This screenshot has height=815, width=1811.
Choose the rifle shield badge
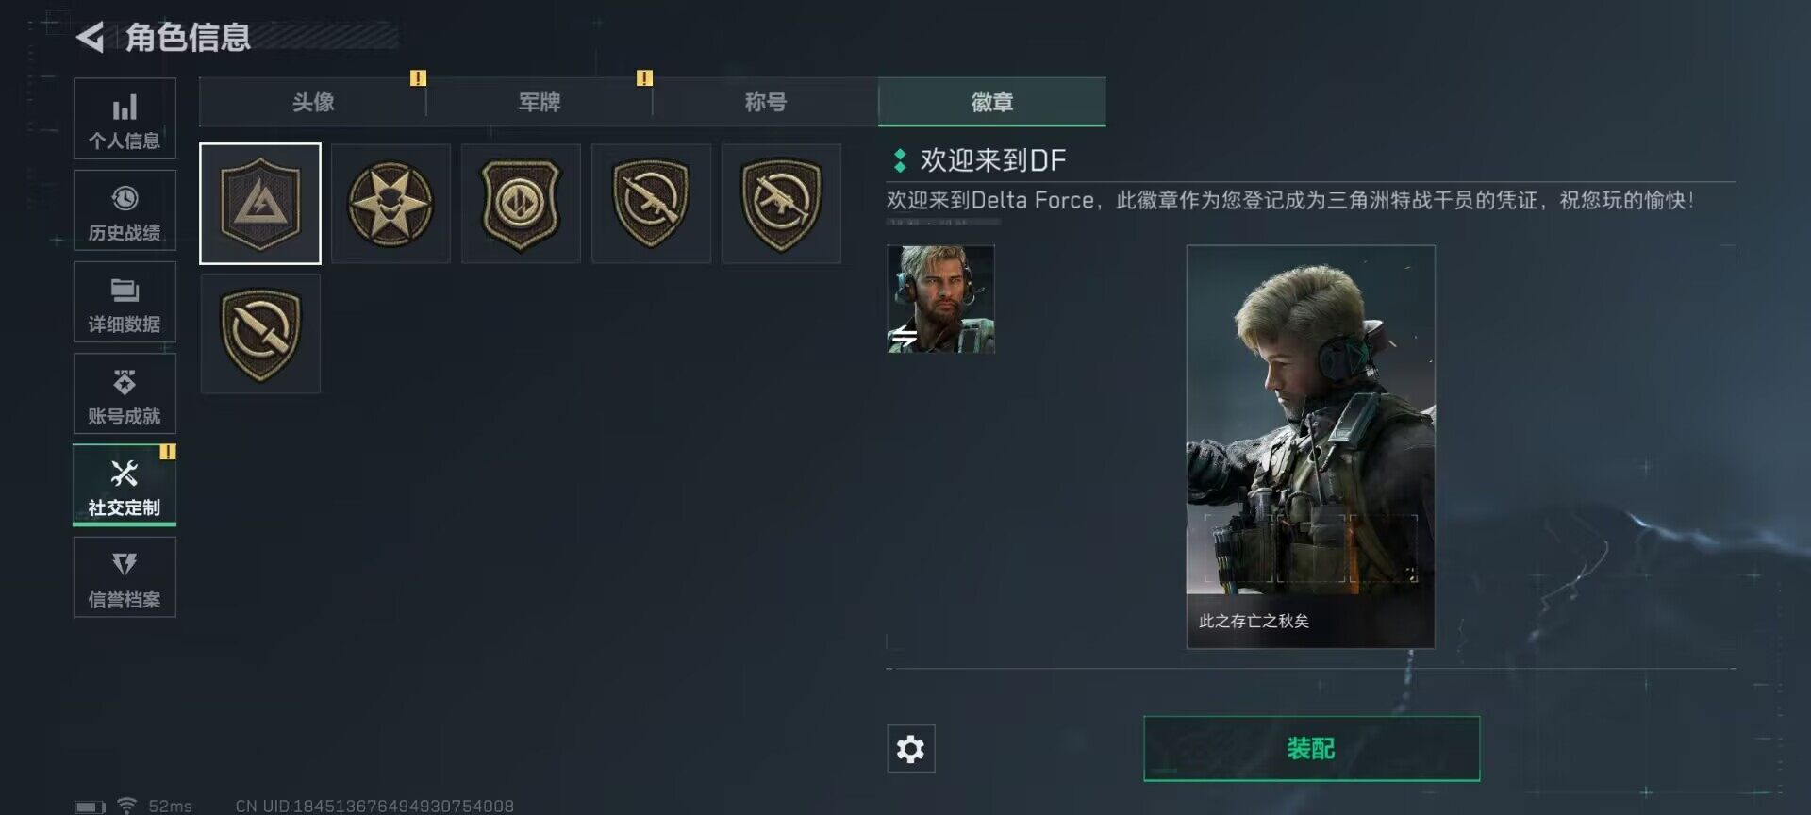click(651, 204)
